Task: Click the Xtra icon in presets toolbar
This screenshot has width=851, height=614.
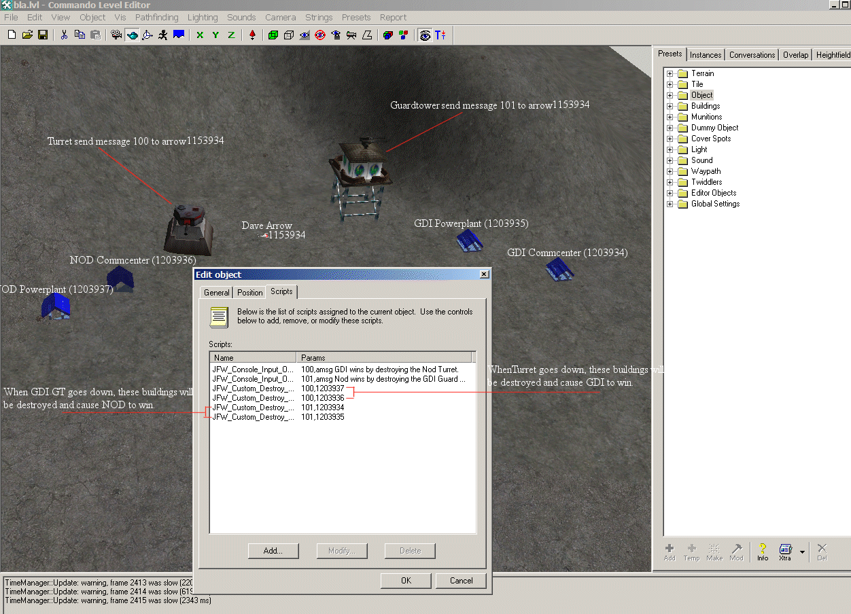Action: click(x=785, y=552)
